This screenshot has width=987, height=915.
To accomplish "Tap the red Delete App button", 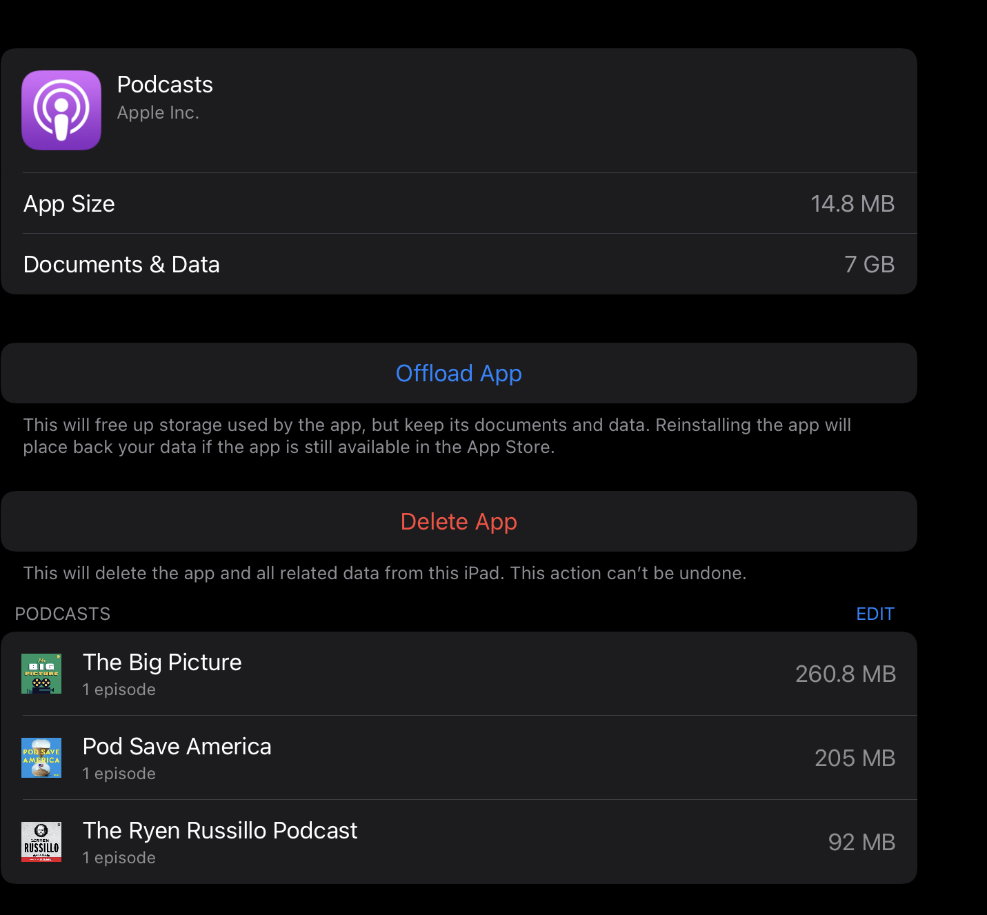I will (x=459, y=521).
